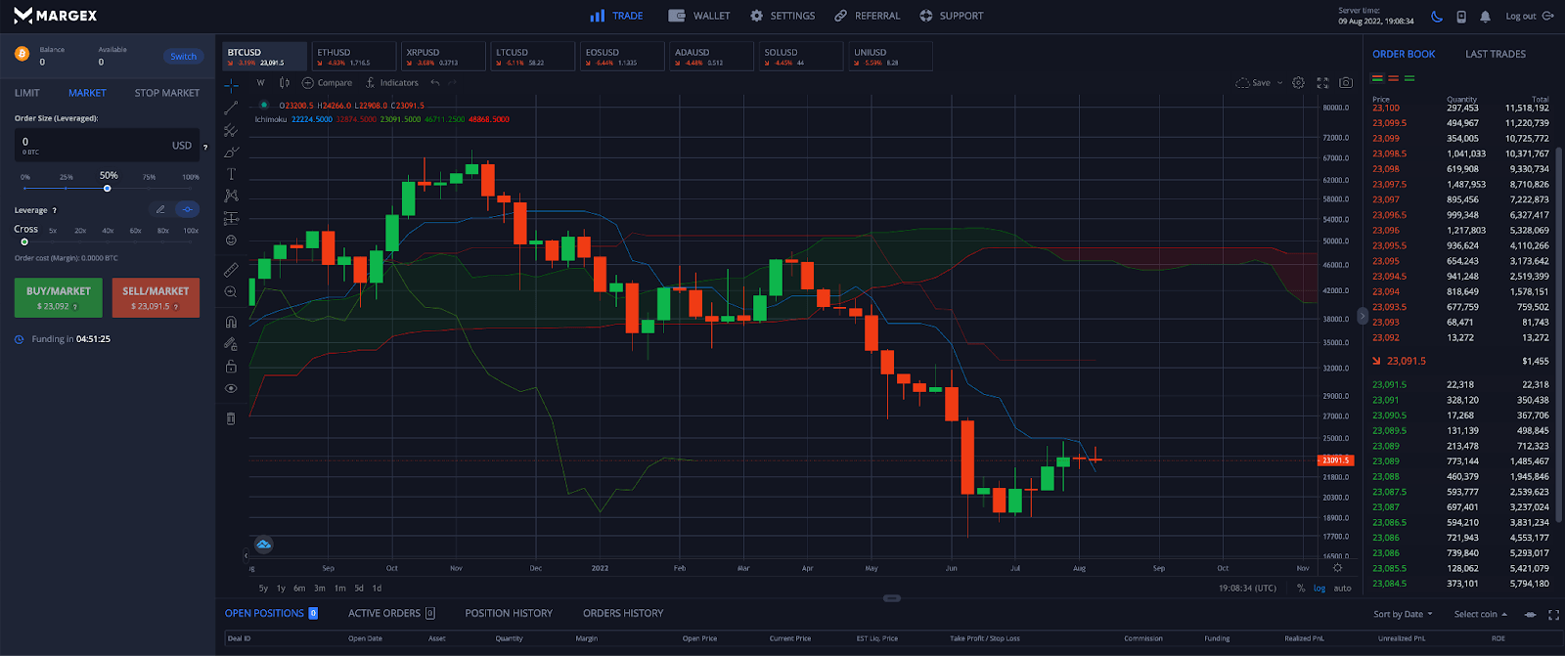Enable magnet mode on chart
The image size is (1565, 656).
(x=231, y=322)
